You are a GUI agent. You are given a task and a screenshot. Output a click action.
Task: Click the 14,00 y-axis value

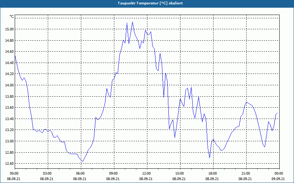click(x=10, y=85)
